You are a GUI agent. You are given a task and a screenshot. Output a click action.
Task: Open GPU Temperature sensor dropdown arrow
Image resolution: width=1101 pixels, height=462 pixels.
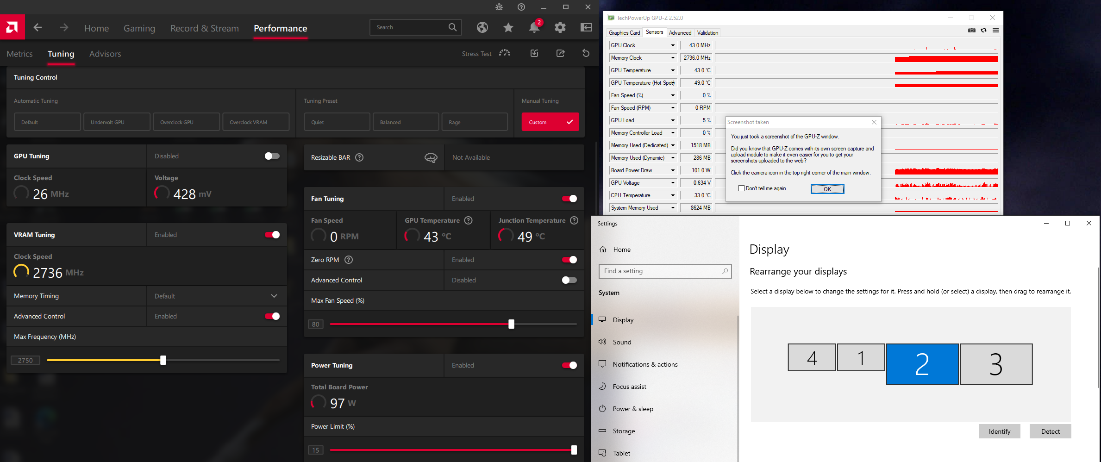coord(673,70)
